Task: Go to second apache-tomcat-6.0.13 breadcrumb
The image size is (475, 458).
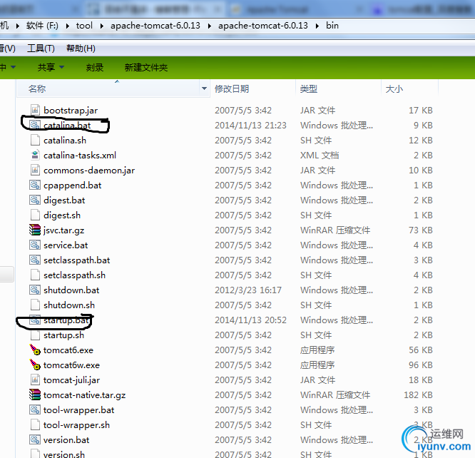Action: click(263, 26)
